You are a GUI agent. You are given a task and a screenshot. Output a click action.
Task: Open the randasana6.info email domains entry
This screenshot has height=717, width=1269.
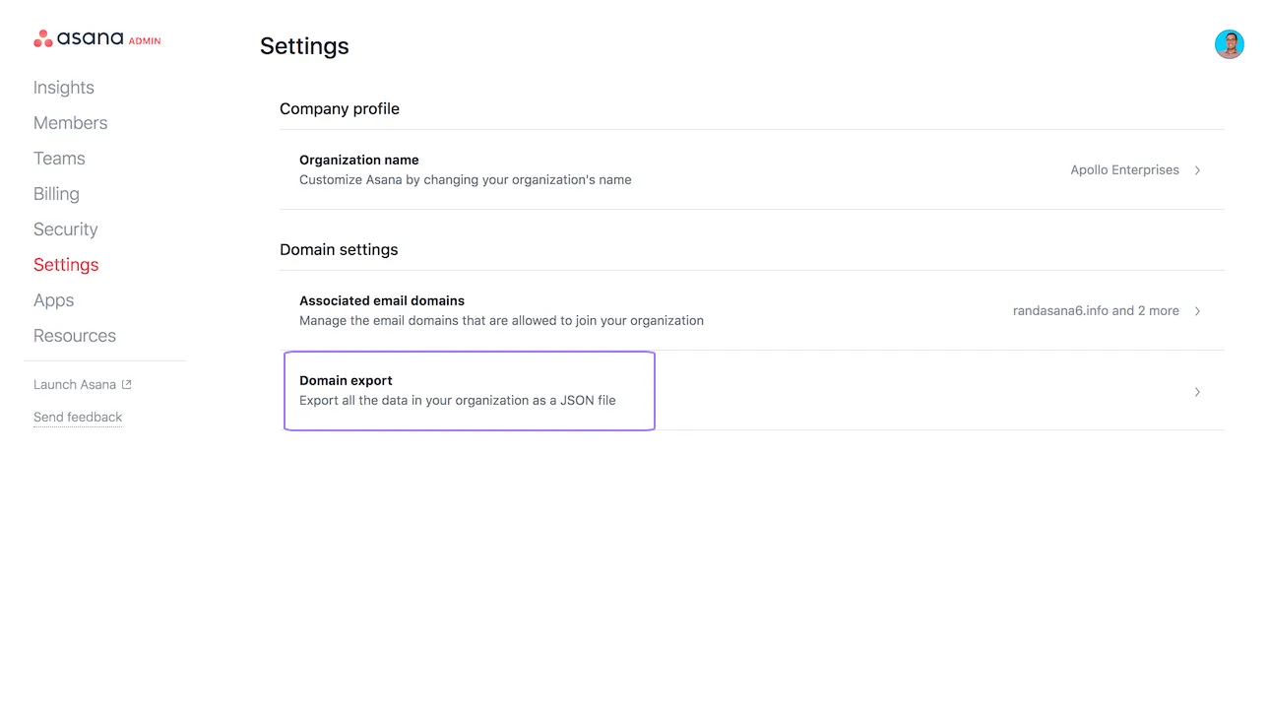1096,310
